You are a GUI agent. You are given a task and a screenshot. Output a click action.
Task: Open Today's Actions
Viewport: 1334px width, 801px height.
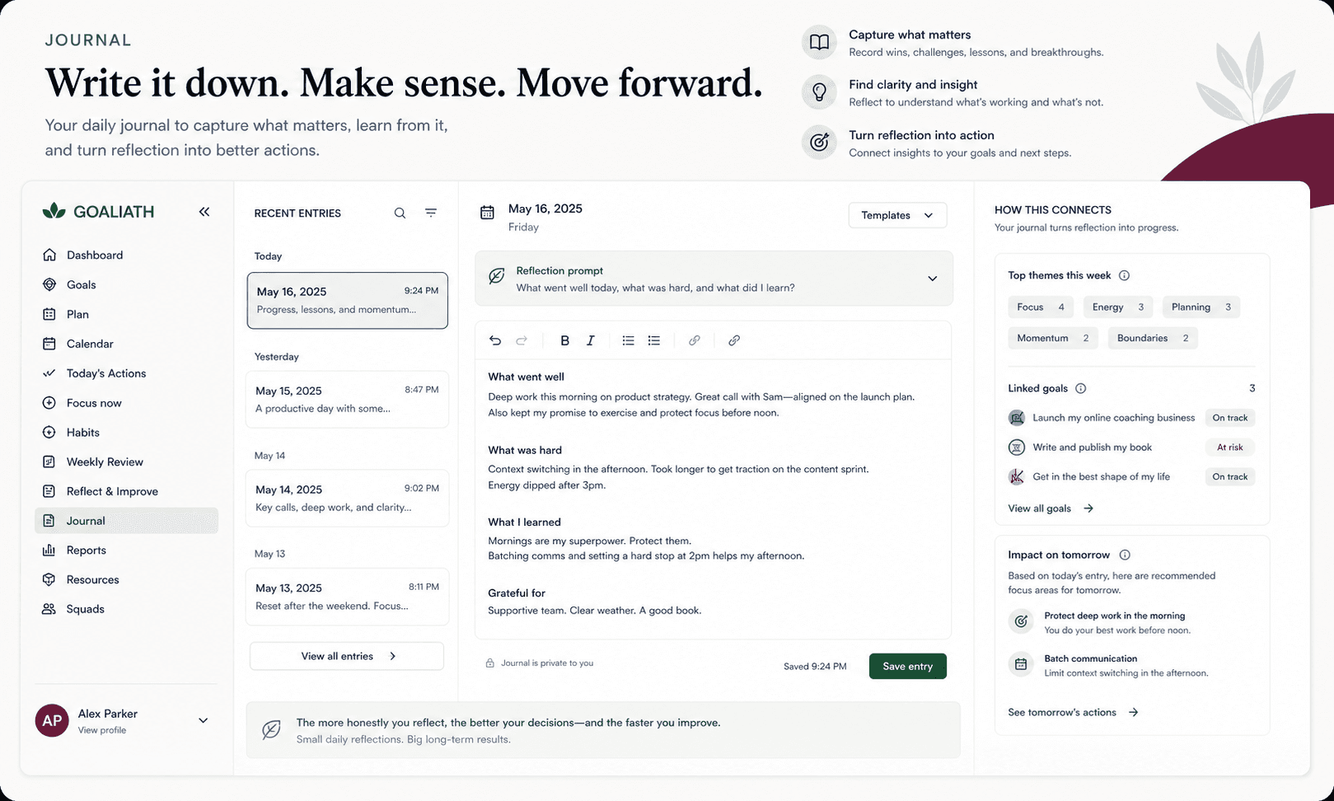pos(126,373)
